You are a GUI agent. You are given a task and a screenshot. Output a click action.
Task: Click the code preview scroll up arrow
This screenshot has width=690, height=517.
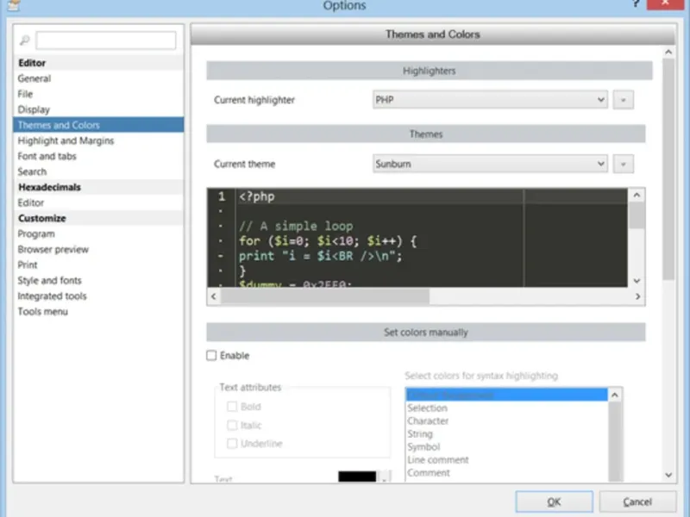pyautogui.click(x=637, y=195)
